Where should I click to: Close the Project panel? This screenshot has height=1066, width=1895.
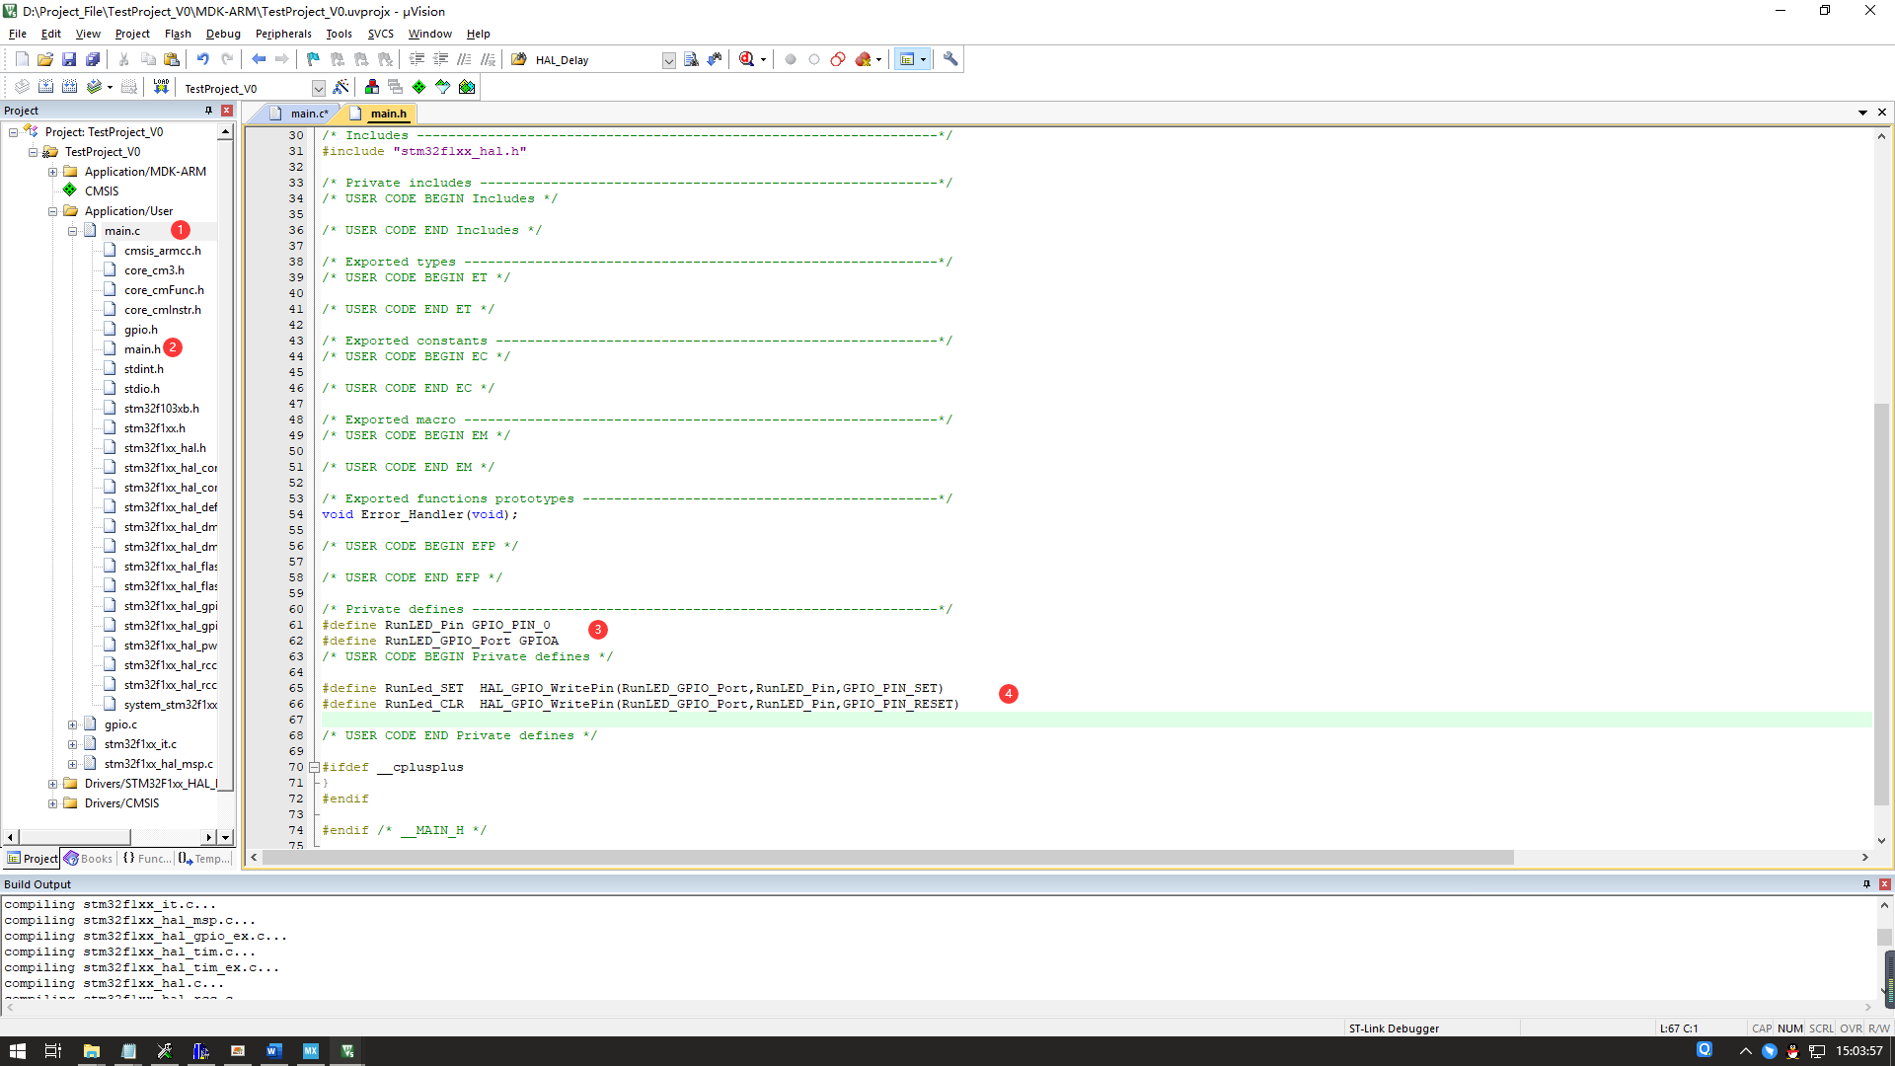point(227,111)
